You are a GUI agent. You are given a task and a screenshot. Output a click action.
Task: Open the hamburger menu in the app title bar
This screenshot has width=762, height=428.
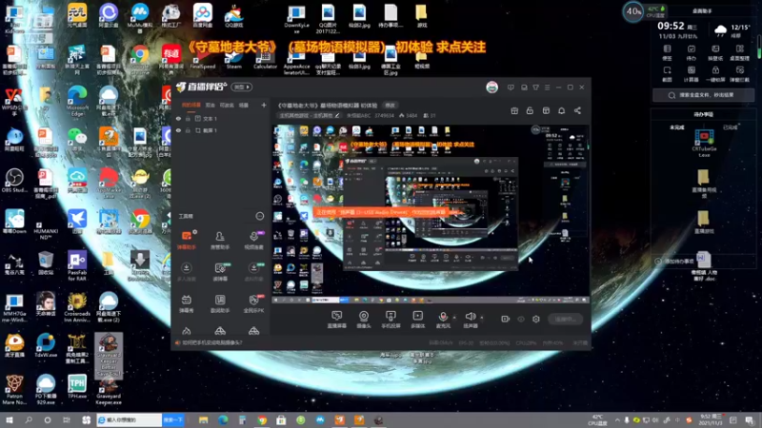(547, 88)
